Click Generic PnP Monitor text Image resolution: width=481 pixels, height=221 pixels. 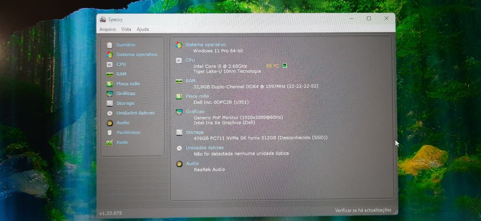click(x=239, y=117)
